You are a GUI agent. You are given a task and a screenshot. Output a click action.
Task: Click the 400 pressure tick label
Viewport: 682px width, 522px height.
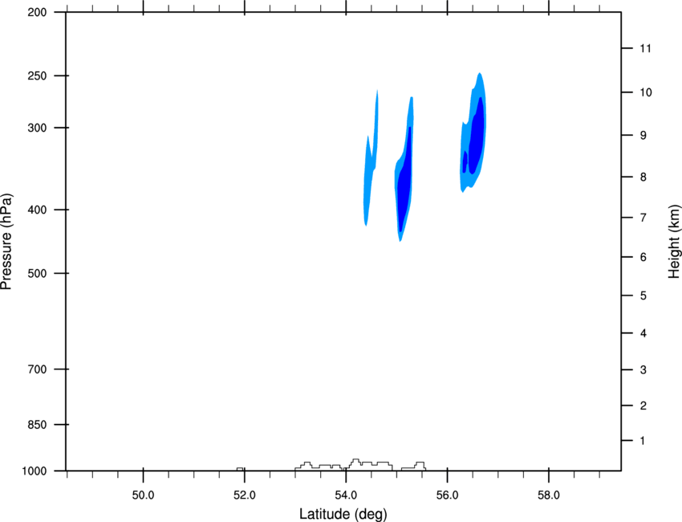(37, 210)
